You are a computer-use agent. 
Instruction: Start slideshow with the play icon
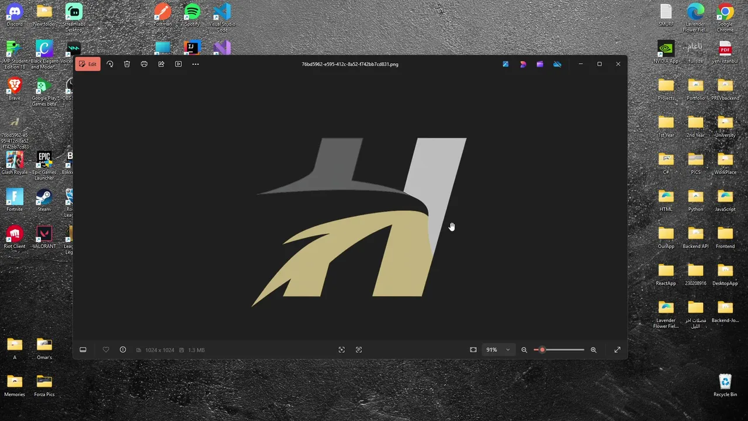click(178, 64)
